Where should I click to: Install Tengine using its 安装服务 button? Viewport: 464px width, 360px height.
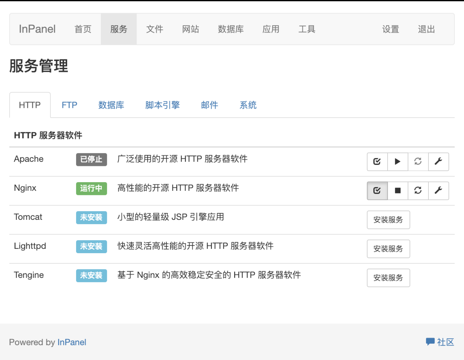coord(388,278)
